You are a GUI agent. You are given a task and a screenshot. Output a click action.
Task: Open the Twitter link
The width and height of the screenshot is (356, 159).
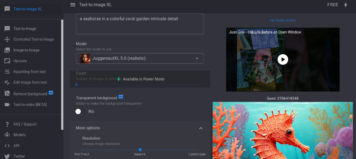[19, 156]
